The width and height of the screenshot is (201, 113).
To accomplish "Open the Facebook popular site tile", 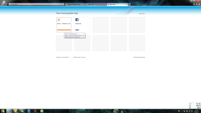I will click(x=82, y=25).
